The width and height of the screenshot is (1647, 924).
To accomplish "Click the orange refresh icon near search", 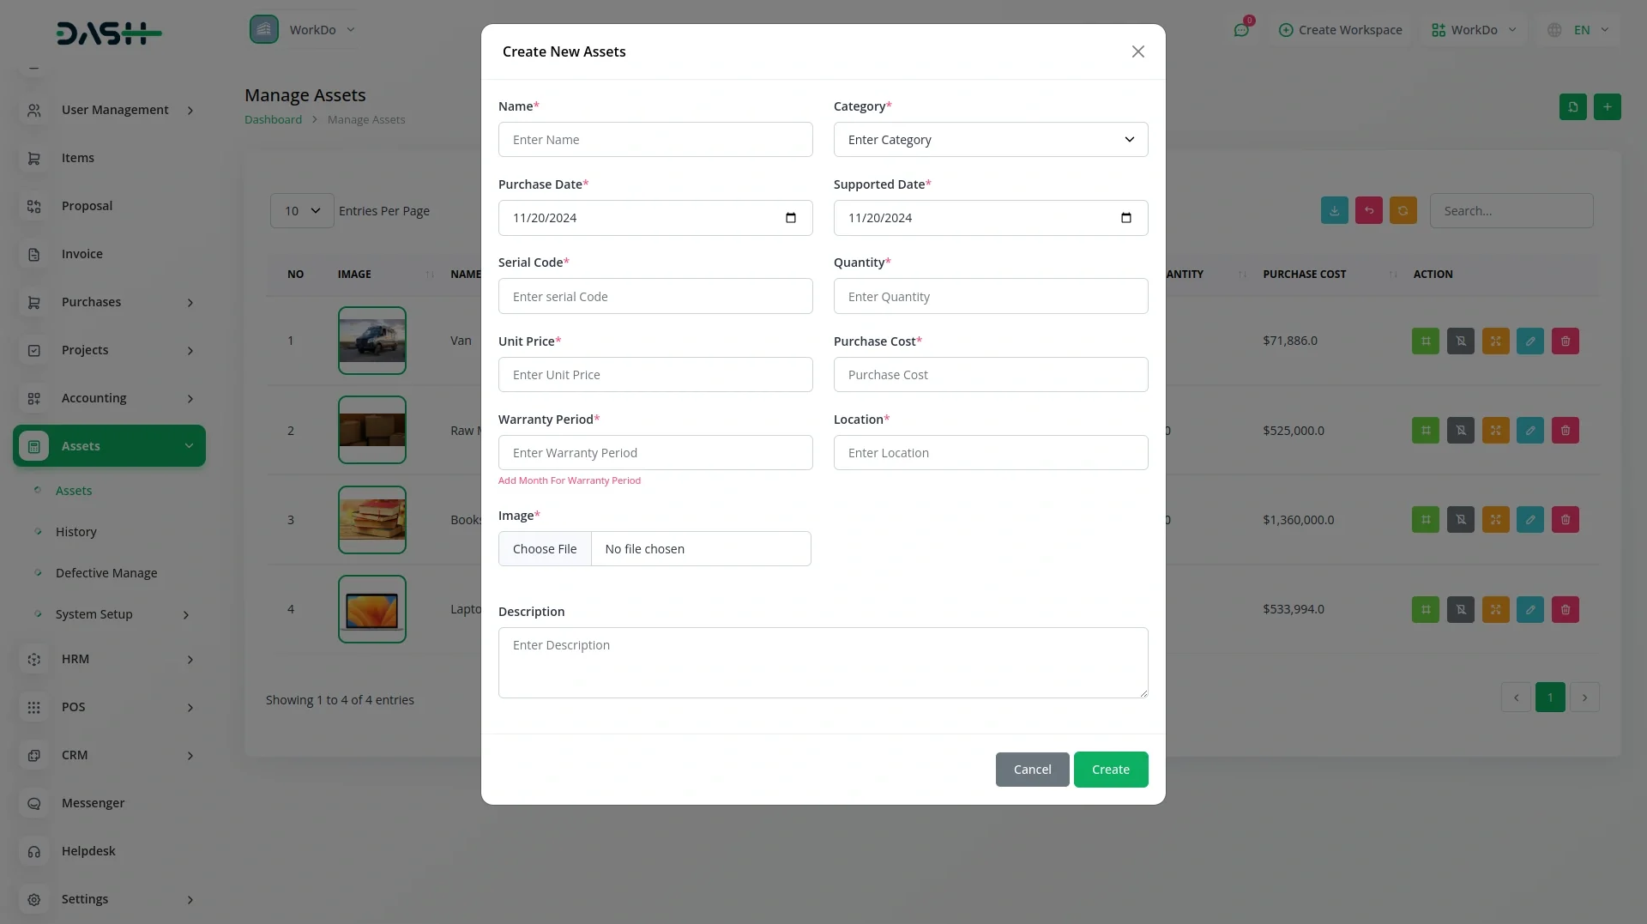I will coord(1403,211).
